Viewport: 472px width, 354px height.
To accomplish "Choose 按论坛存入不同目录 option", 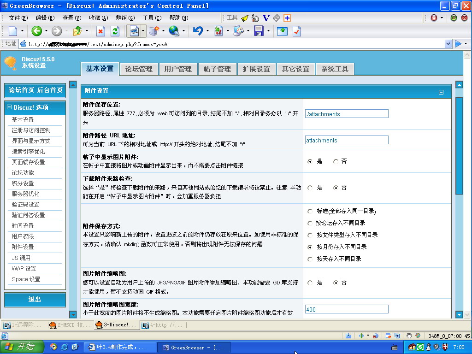I will click(310, 223).
